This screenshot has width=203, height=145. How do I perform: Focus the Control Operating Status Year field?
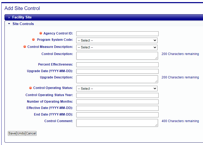click(117, 95)
